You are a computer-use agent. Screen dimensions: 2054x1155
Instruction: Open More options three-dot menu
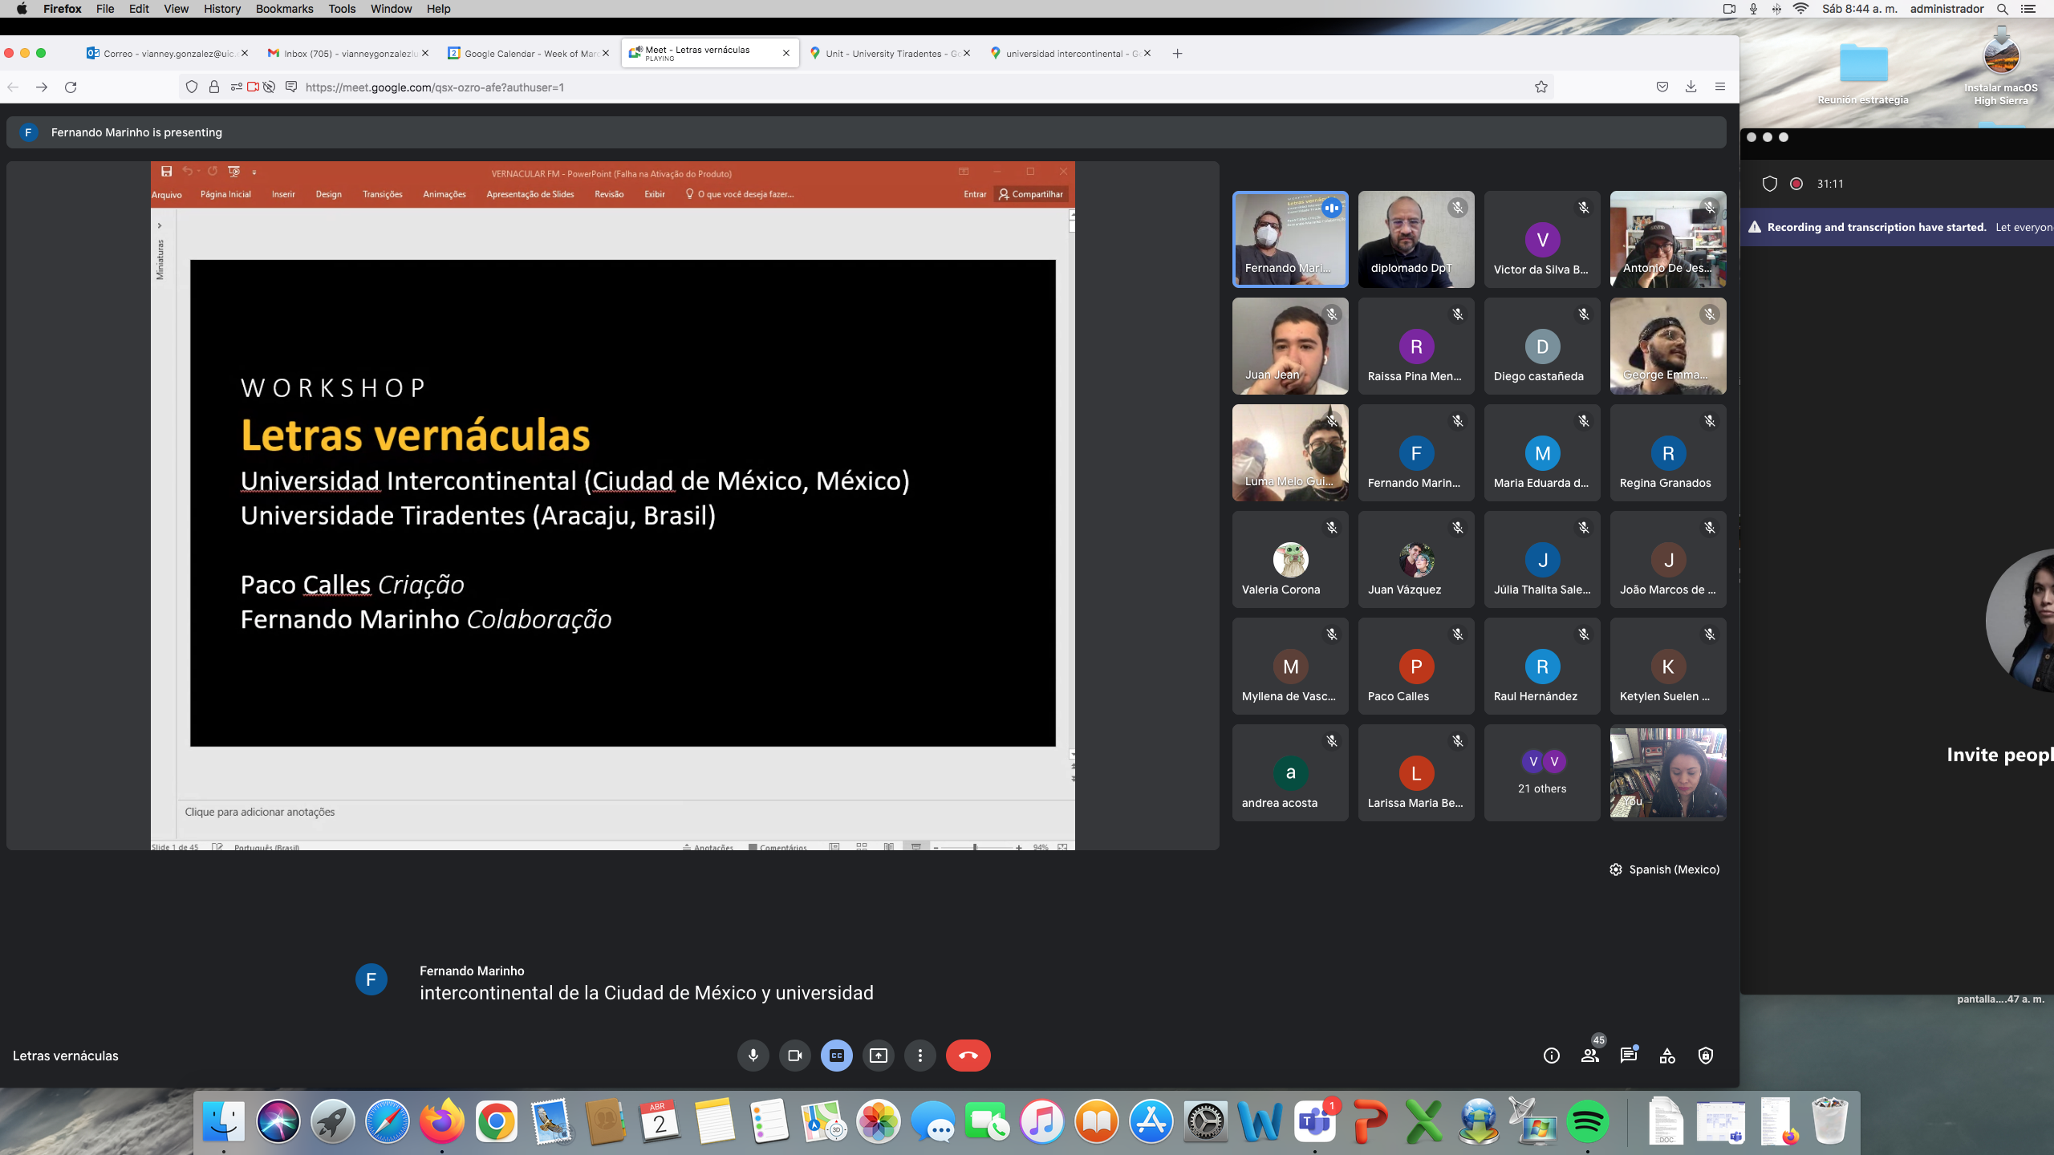point(920,1056)
